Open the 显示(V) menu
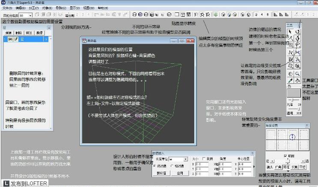The width and height of the screenshot is (318, 187). click(x=74, y=8)
